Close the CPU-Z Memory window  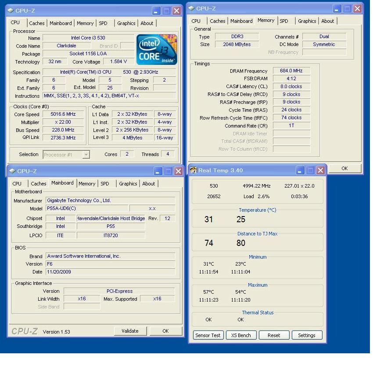[x=358, y=8]
